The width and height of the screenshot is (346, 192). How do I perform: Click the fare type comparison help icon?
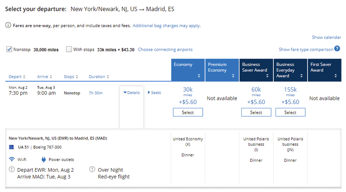[337, 49]
